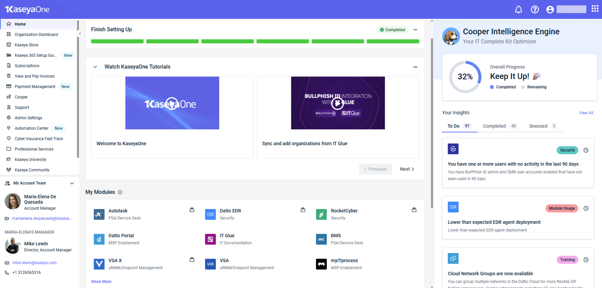The height and width of the screenshot is (288, 602).
Task: Open the Autotask module icon
Action: pos(99,214)
